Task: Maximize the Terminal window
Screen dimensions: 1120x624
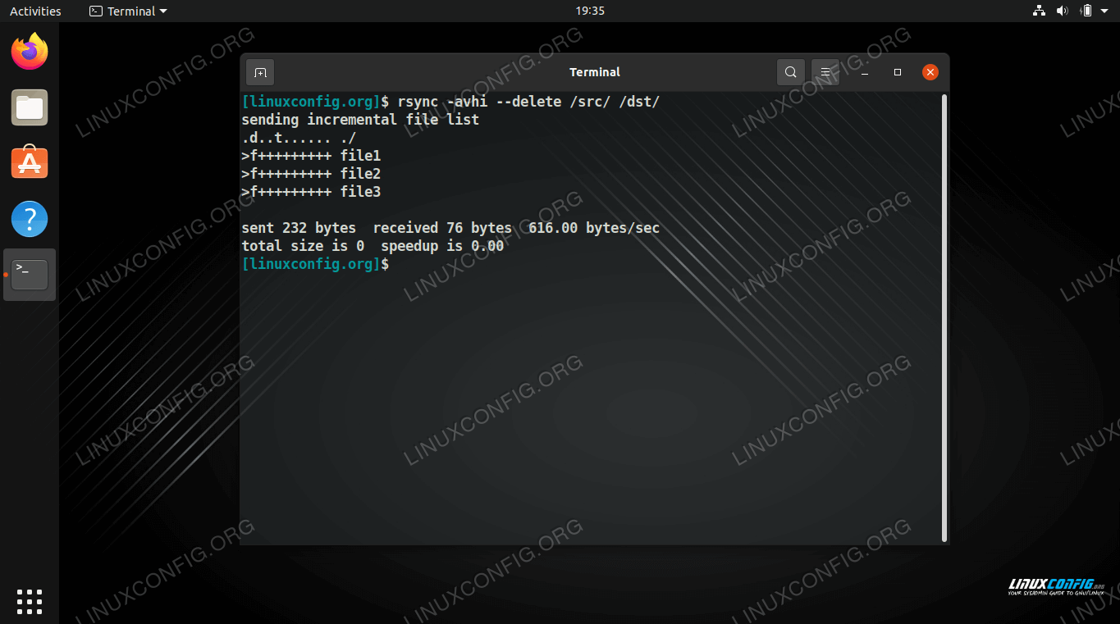Action: 898,72
